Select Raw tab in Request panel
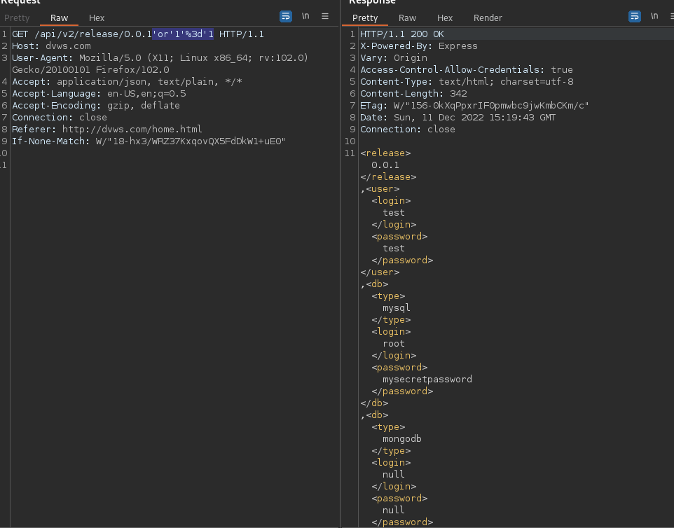Screen dimensions: 674x528 pos(59,18)
